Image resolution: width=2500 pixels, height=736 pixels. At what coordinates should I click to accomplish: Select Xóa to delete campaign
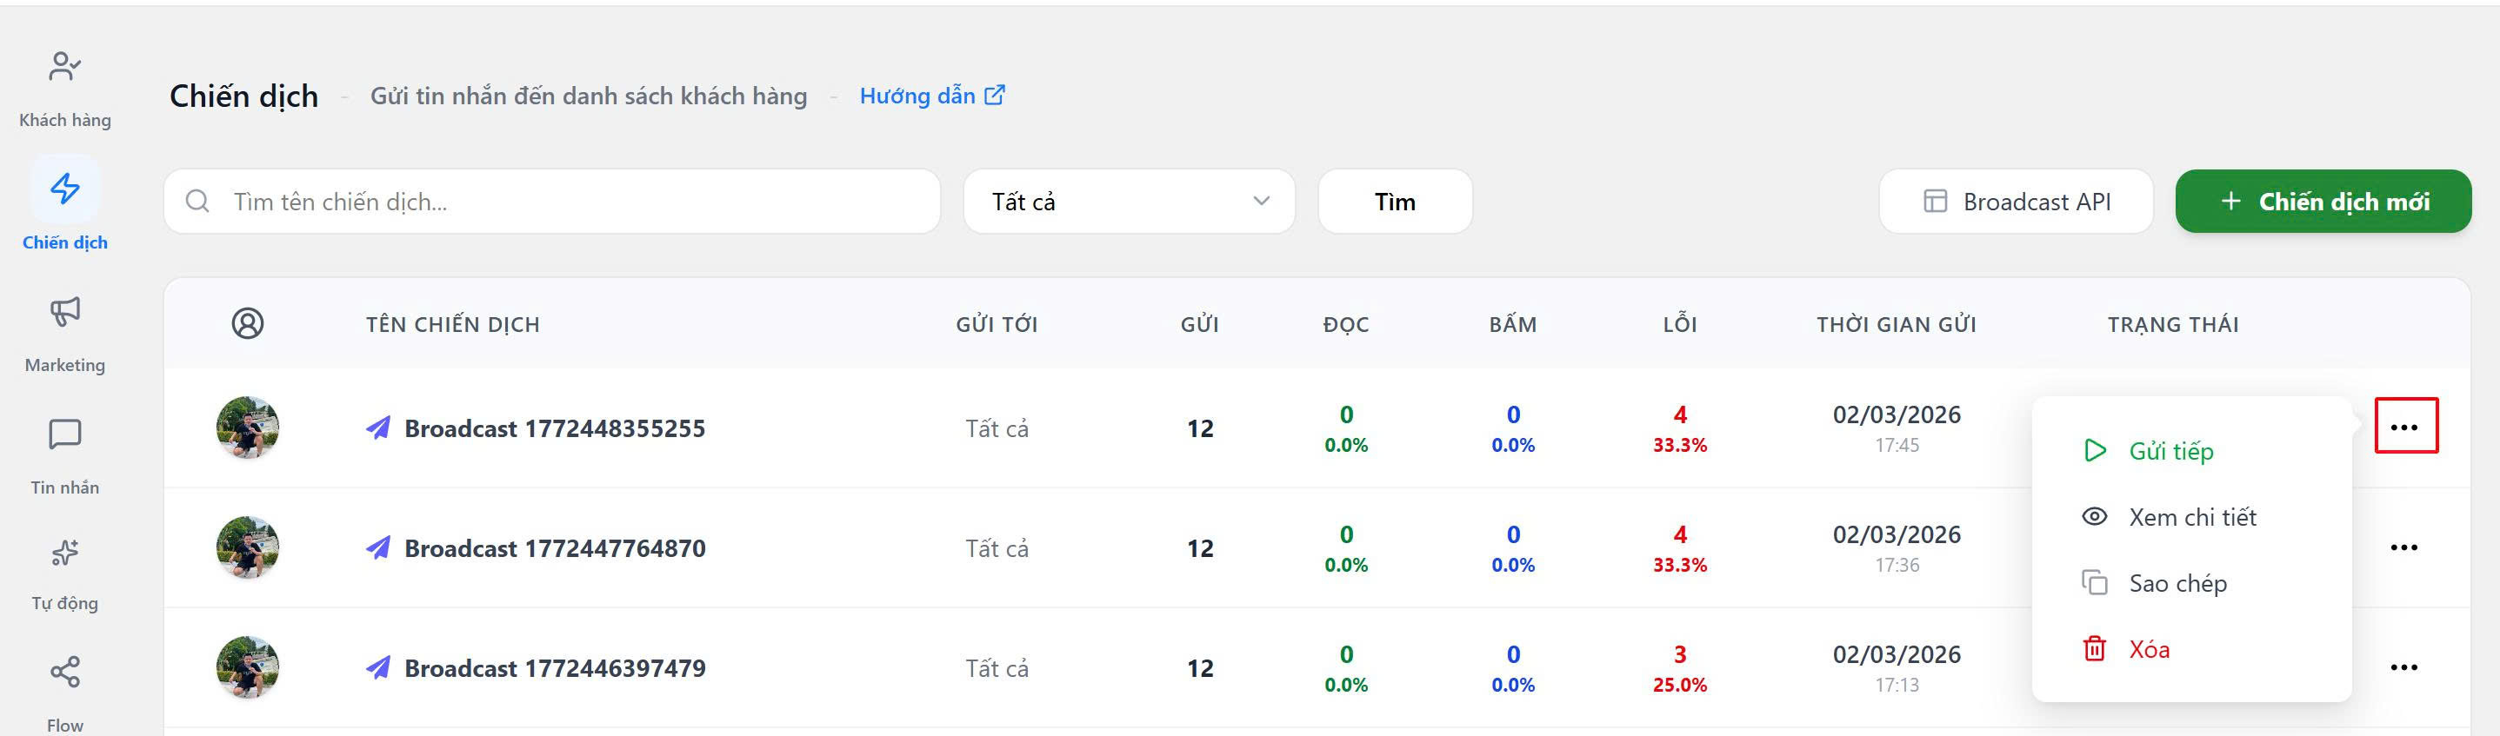click(x=2148, y=649)
